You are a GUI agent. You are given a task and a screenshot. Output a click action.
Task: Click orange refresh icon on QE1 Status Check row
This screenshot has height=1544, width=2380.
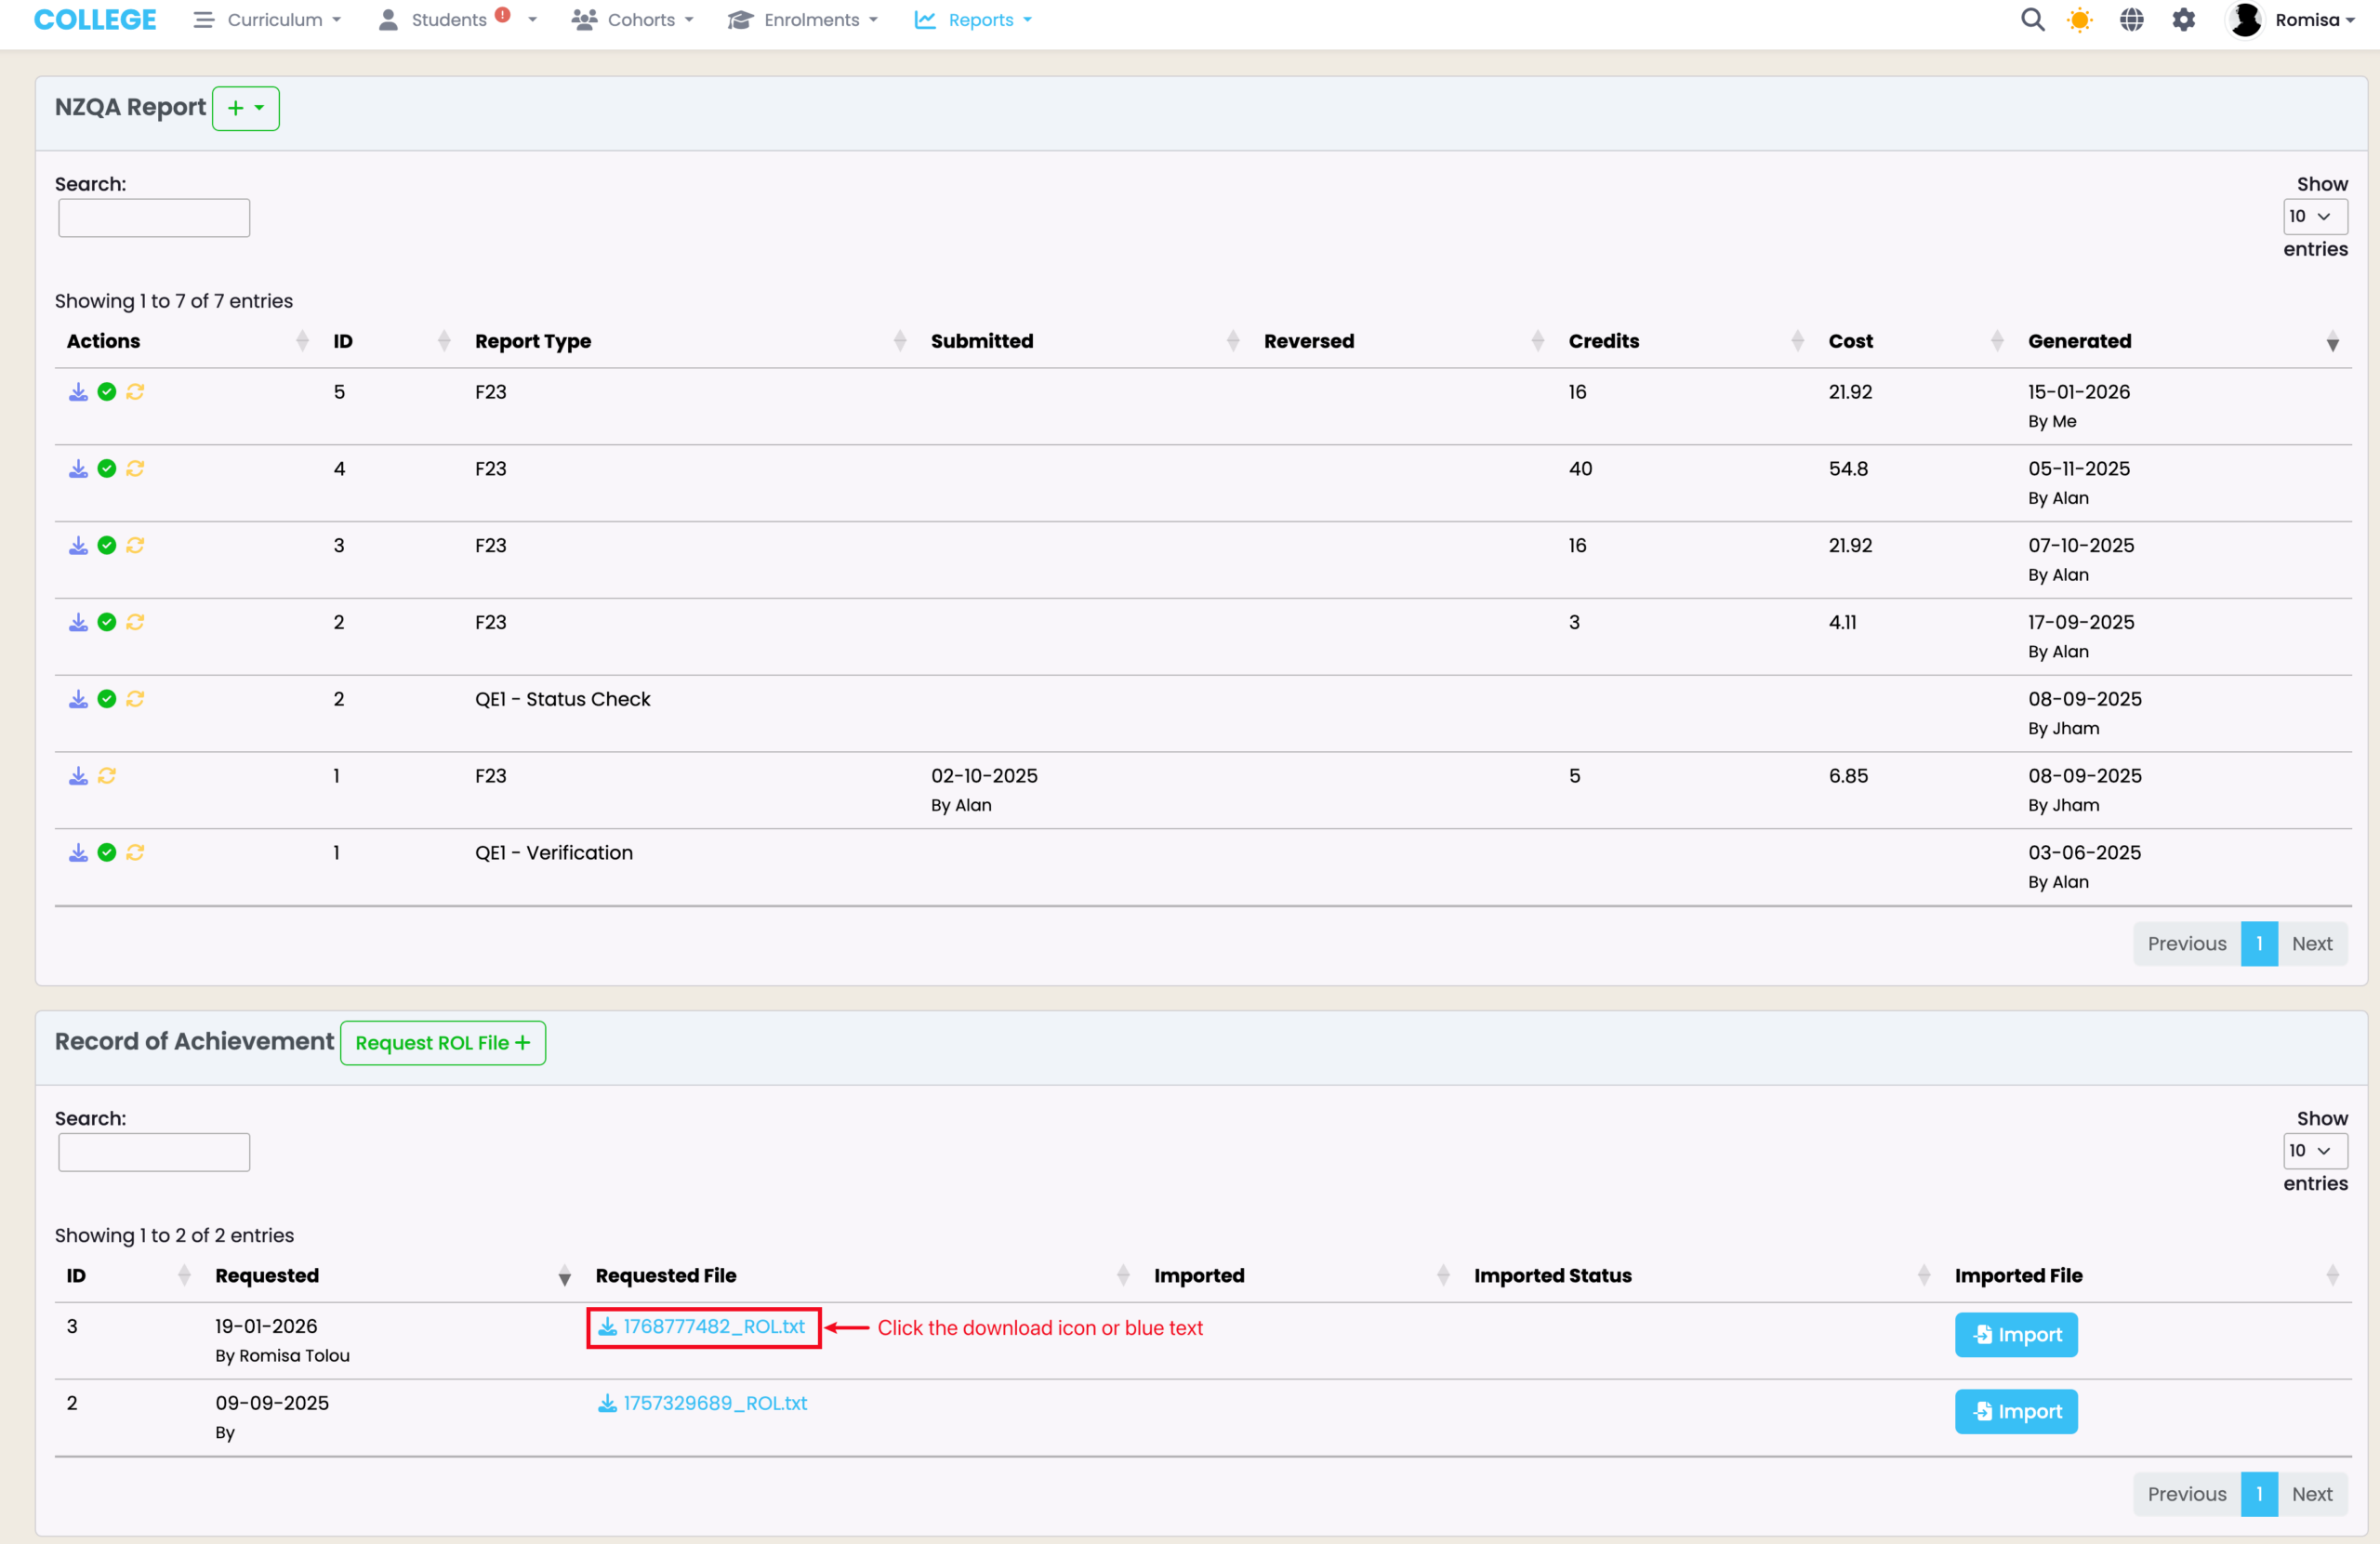click(x=136, y=699)
